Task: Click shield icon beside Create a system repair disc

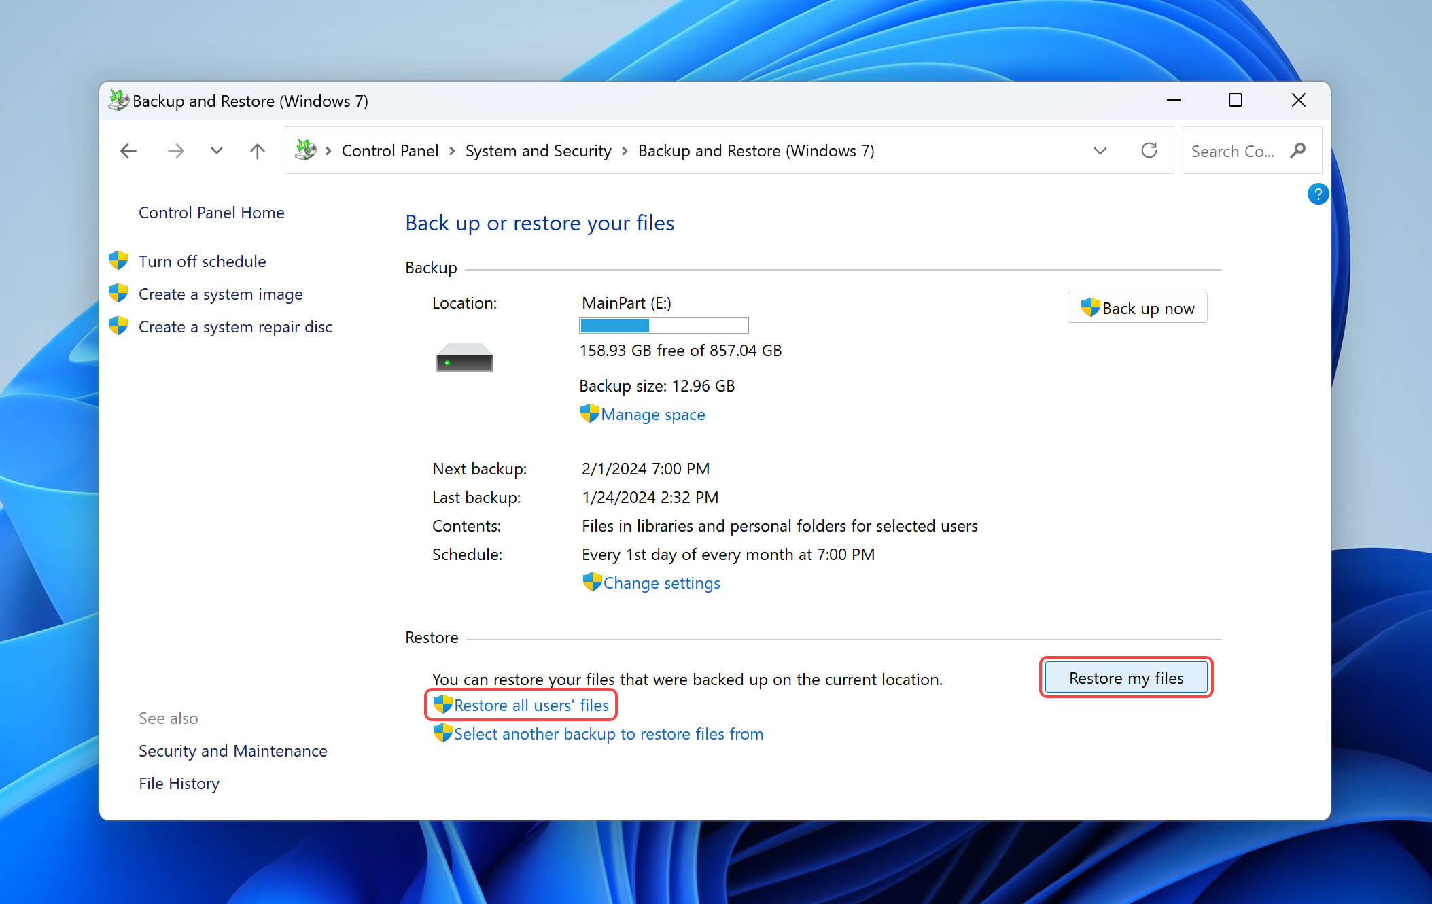Action: (x=118, y=326)
